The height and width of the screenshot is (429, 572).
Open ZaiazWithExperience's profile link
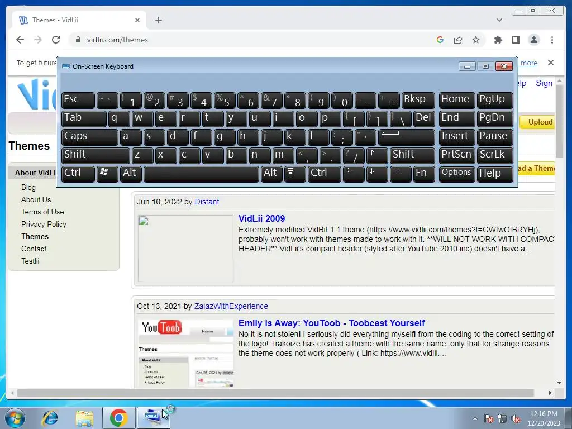(231, 306)
